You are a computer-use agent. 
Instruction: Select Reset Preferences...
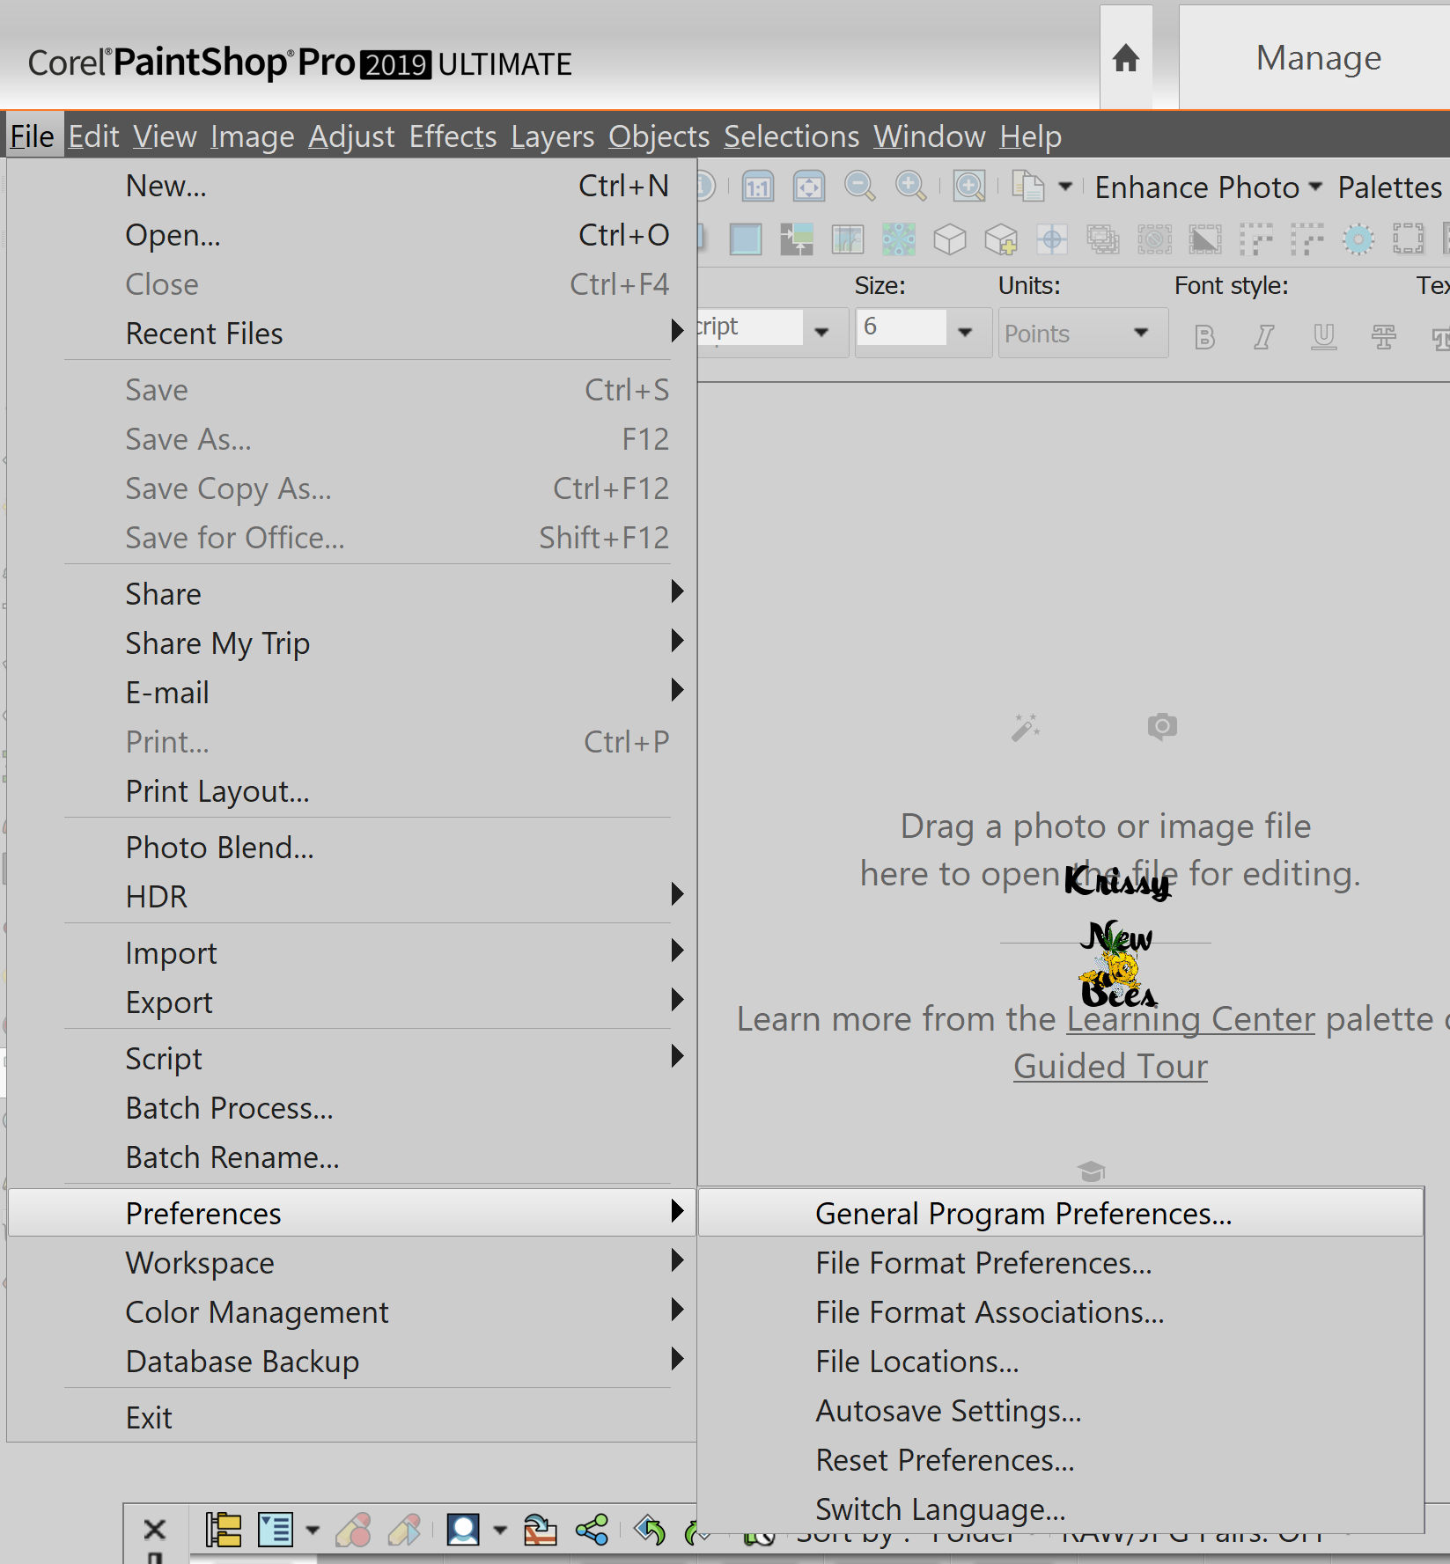click(1061, 1460)
